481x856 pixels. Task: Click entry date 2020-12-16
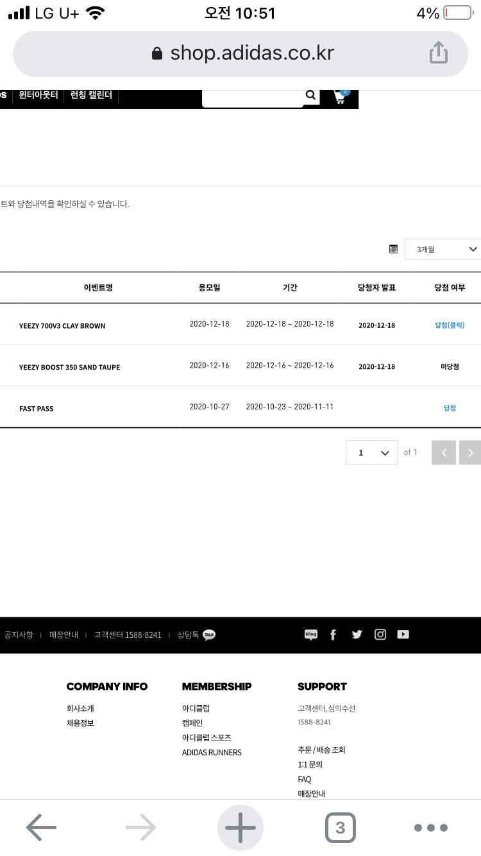(x=209, y=365)
